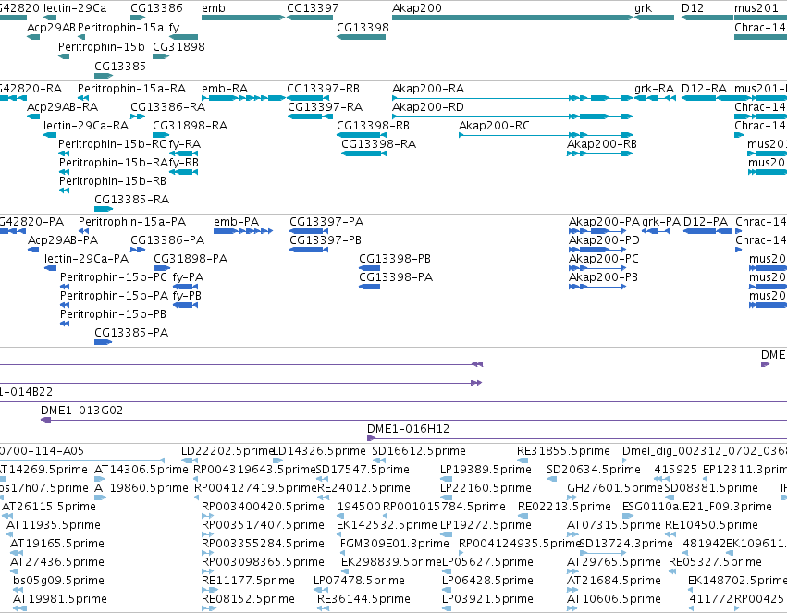The height and width of the screenshot is (613, 787).
Task: Select the SD16612.5prime EST label
Action: click(x=419, y=451)
